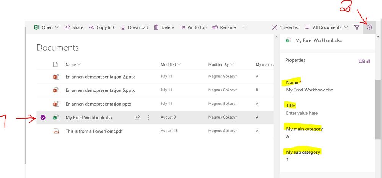This screenshot has width=382, height=178.
Task: Open the Modified column header dropdown
Action: (171, 64)
